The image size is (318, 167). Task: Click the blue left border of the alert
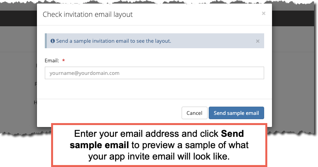pyautogui.click(x=46, y=41)
